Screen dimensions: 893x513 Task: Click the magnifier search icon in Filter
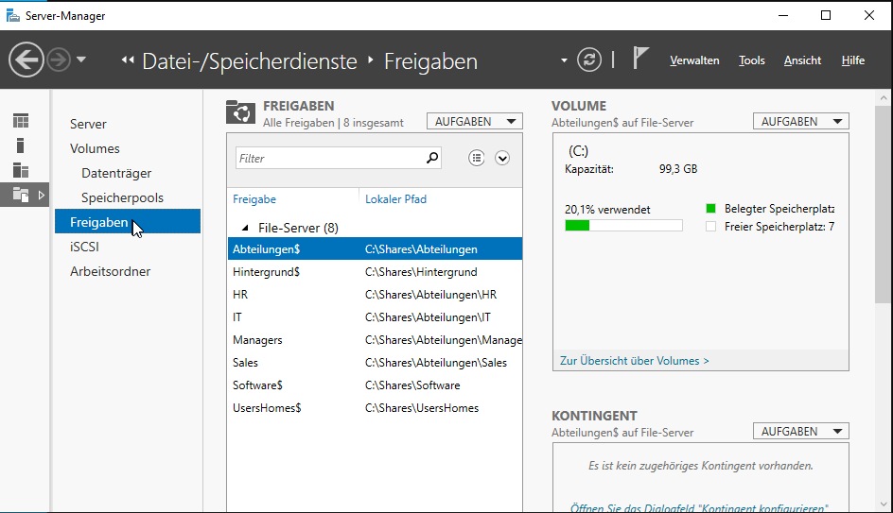[432, 158]
